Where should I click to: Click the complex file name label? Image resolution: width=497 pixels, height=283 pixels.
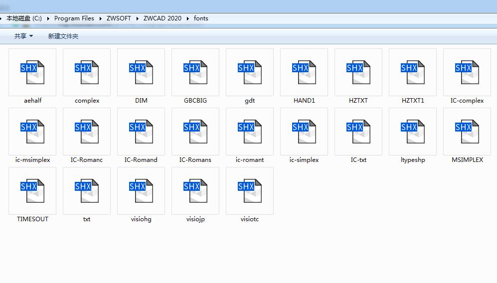[x=87, y=101]
